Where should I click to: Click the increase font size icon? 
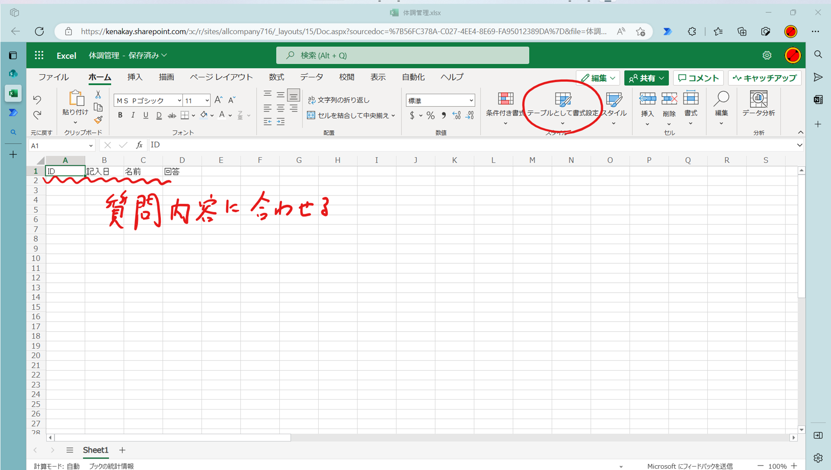pos(218,100)
